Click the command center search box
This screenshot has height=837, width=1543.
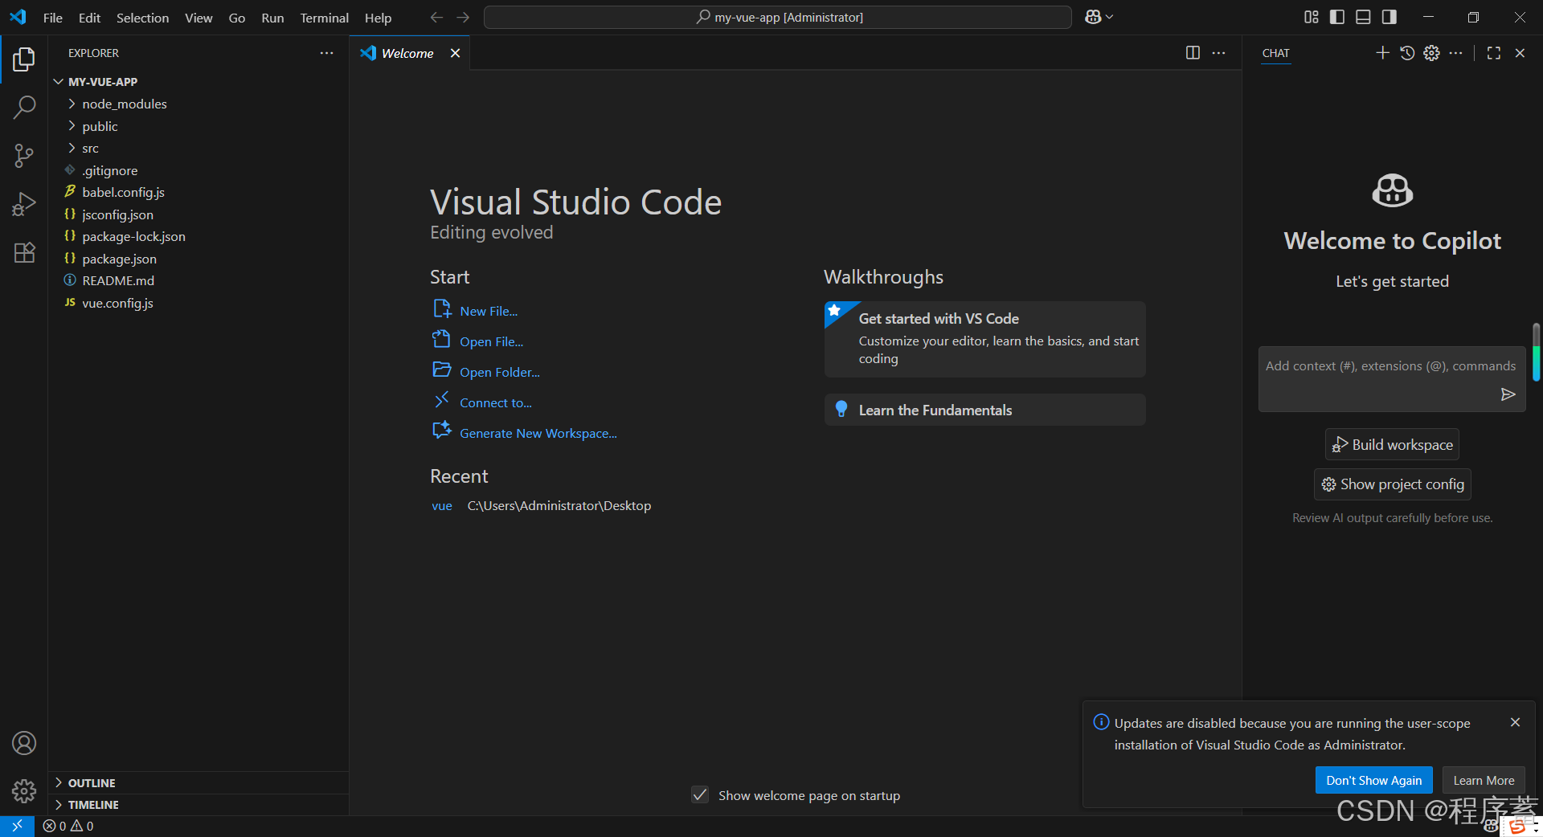[x=777, y=17]
